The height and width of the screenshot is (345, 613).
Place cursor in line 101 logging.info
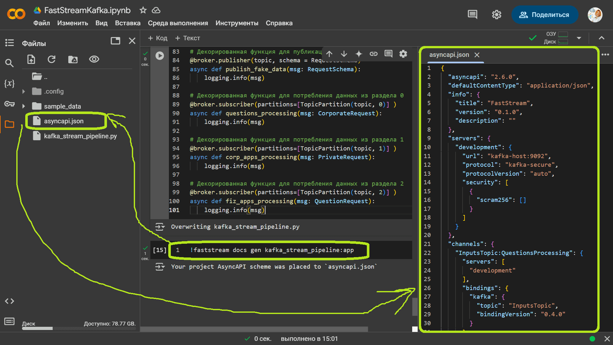tap(234, 210)
